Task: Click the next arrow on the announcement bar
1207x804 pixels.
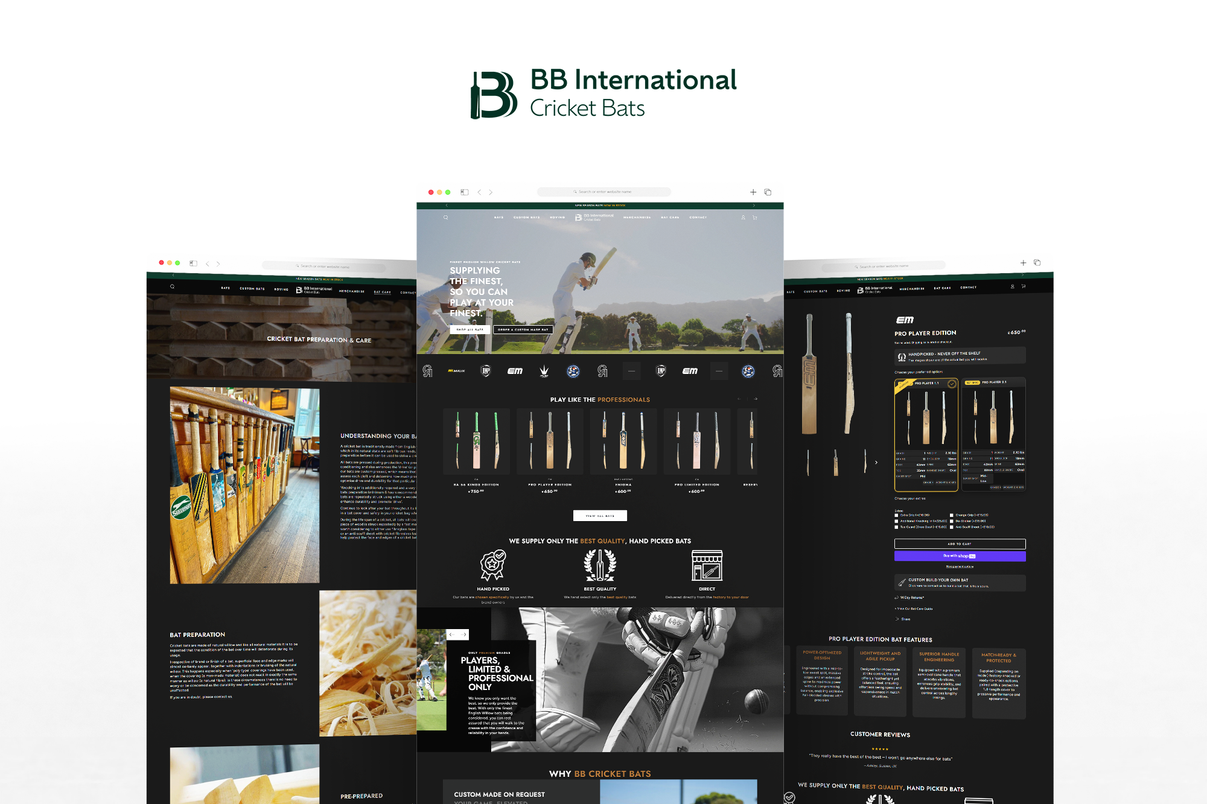Action: coord(754,204)
